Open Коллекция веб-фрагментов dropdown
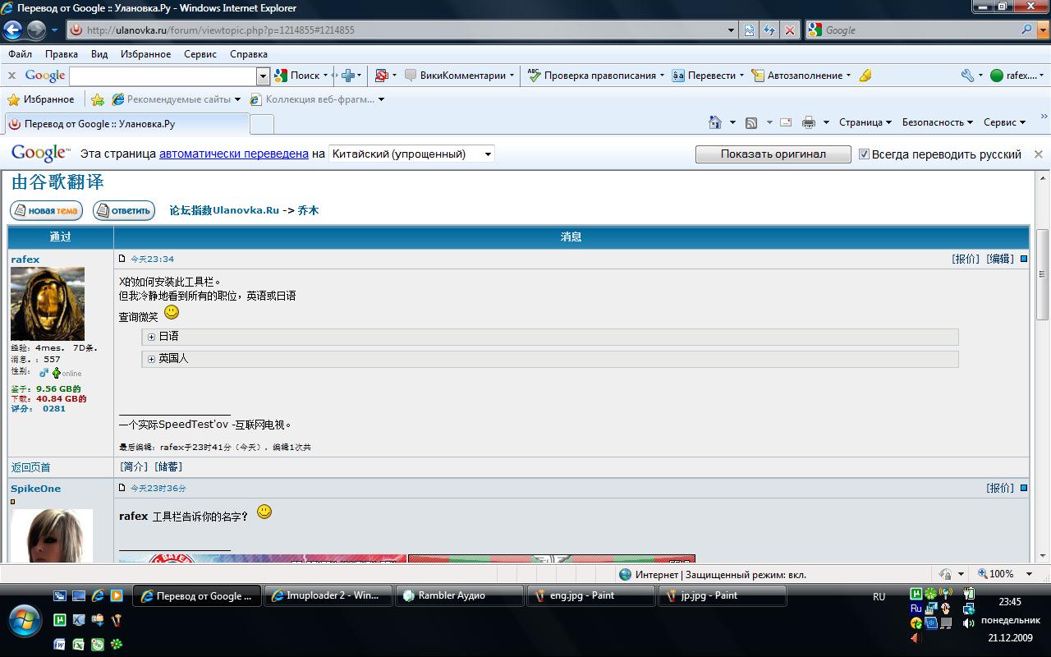Viewport: 1051px width, 657px height. click(317, 99)
